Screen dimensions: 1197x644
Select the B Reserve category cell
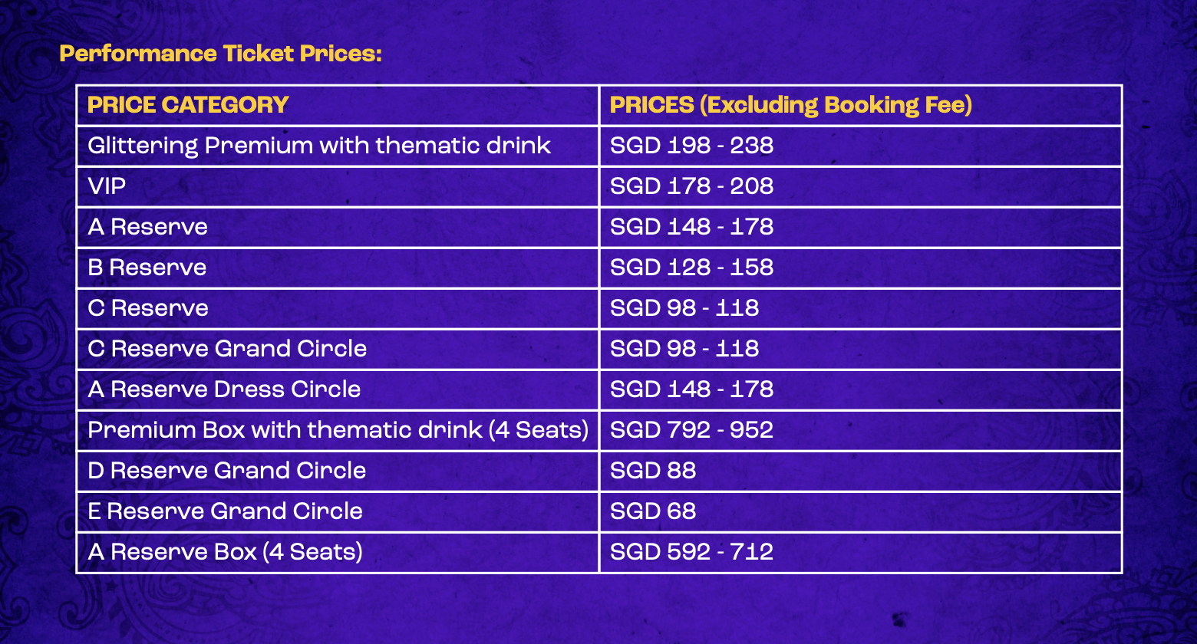tap(147, 268)
